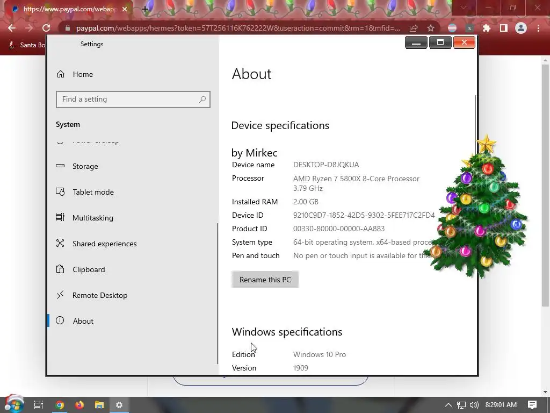Click the Storage drive icon
The image size is (550, 413).
[x=60, y=166]
